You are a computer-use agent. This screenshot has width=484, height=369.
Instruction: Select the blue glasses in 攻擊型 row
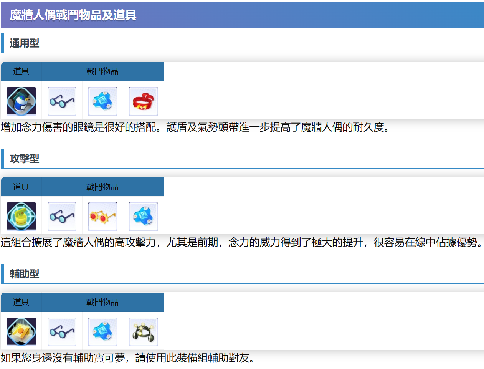pyautogui.click(x=62, y=217)
